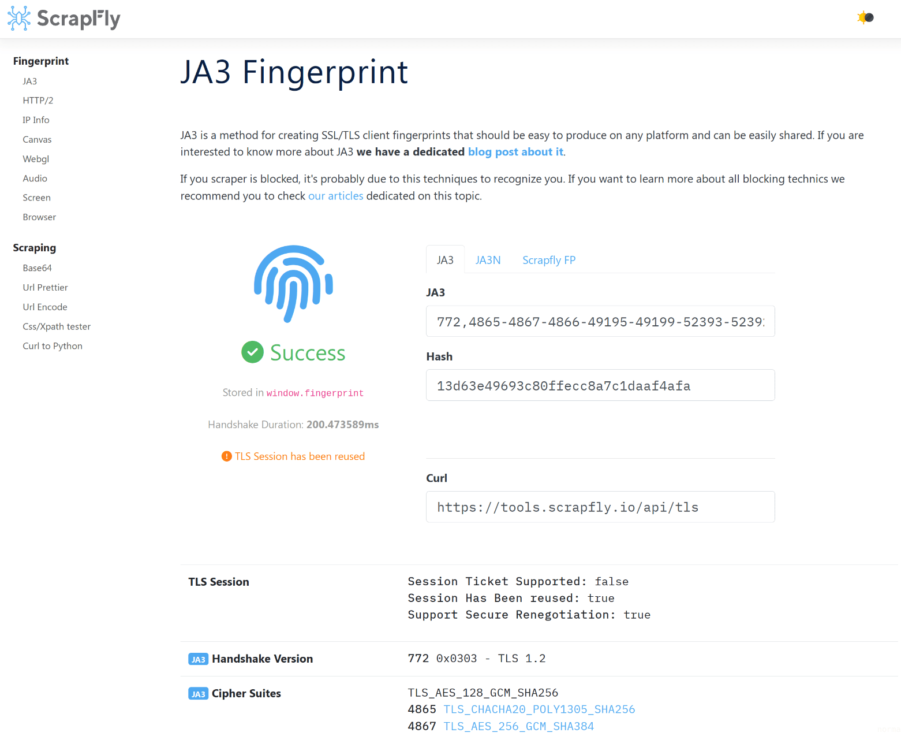Click the green Success checkmark icon

click(252, 352)
